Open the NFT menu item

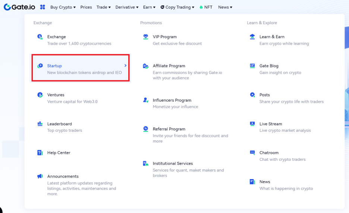206,7
